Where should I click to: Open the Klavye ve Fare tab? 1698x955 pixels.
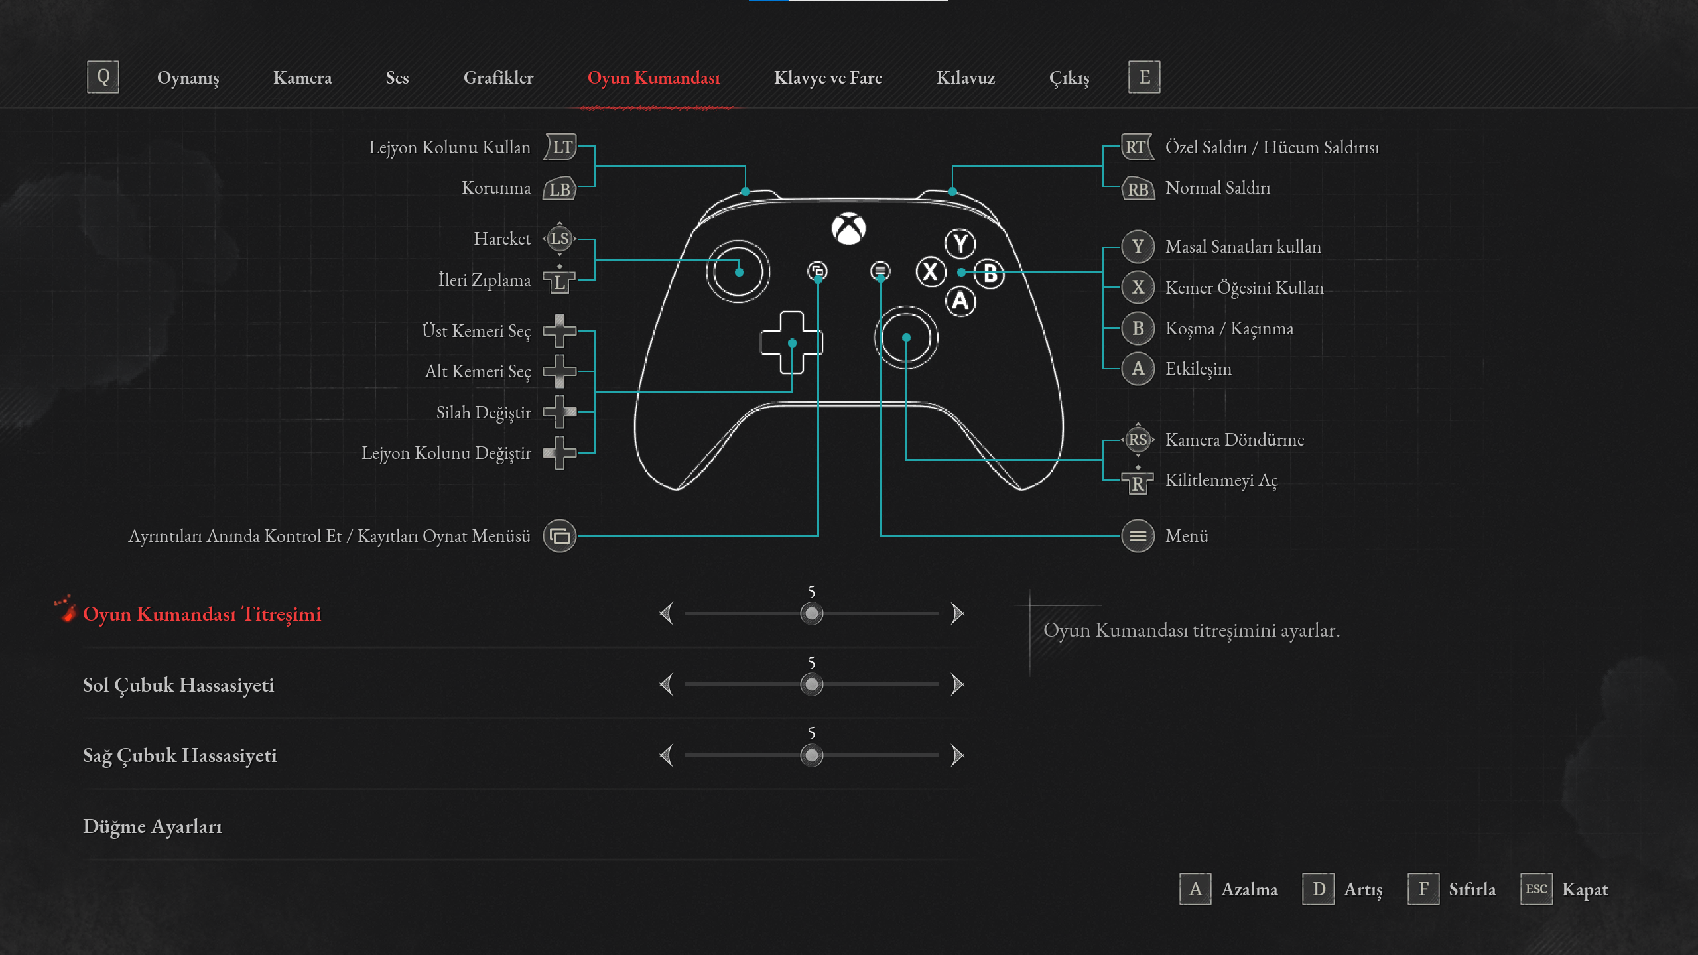(x=828, y=78)
